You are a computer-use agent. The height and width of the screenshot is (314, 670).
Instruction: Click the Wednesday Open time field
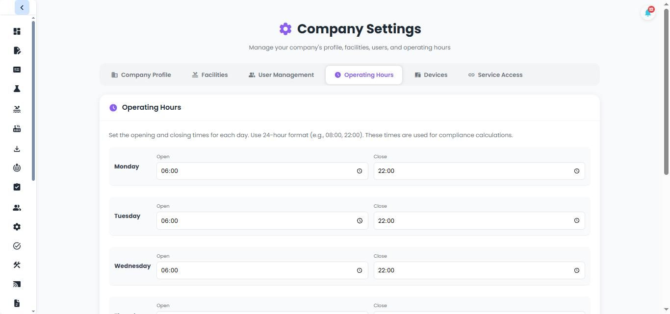[x=262, y=270]
